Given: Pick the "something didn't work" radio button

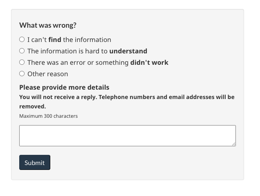Looking at the screenshot, I should [x=22, y=62].
